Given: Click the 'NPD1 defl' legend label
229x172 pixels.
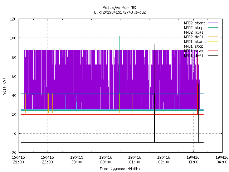Looking at the screenshot, I should (x=194, y=56).
